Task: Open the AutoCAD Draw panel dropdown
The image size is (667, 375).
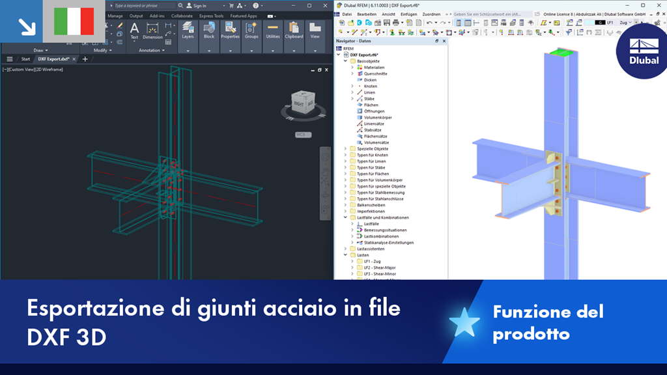Action: coord(40,50)
